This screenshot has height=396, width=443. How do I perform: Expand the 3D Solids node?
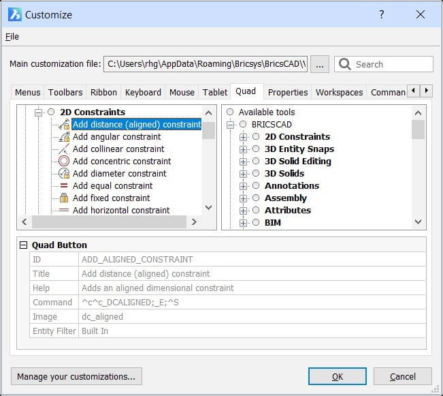243,174
